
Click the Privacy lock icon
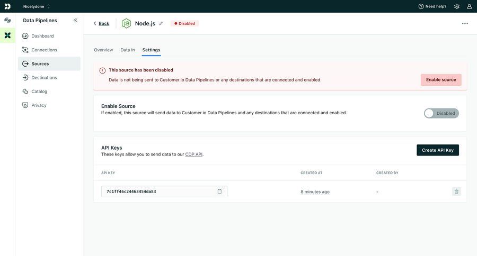[x=25, y=105]
